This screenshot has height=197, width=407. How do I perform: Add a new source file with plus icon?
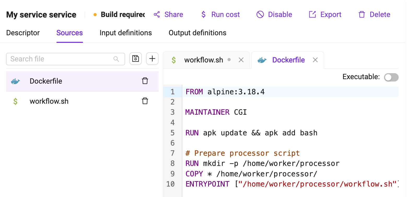(x=152, y=59)
